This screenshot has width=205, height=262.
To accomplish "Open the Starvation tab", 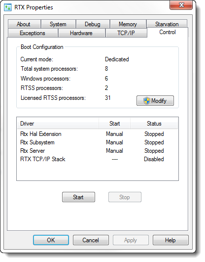I will 167,24.
